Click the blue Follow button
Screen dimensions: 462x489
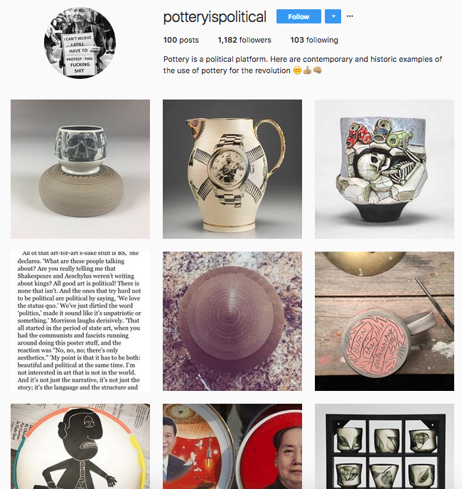299,16
